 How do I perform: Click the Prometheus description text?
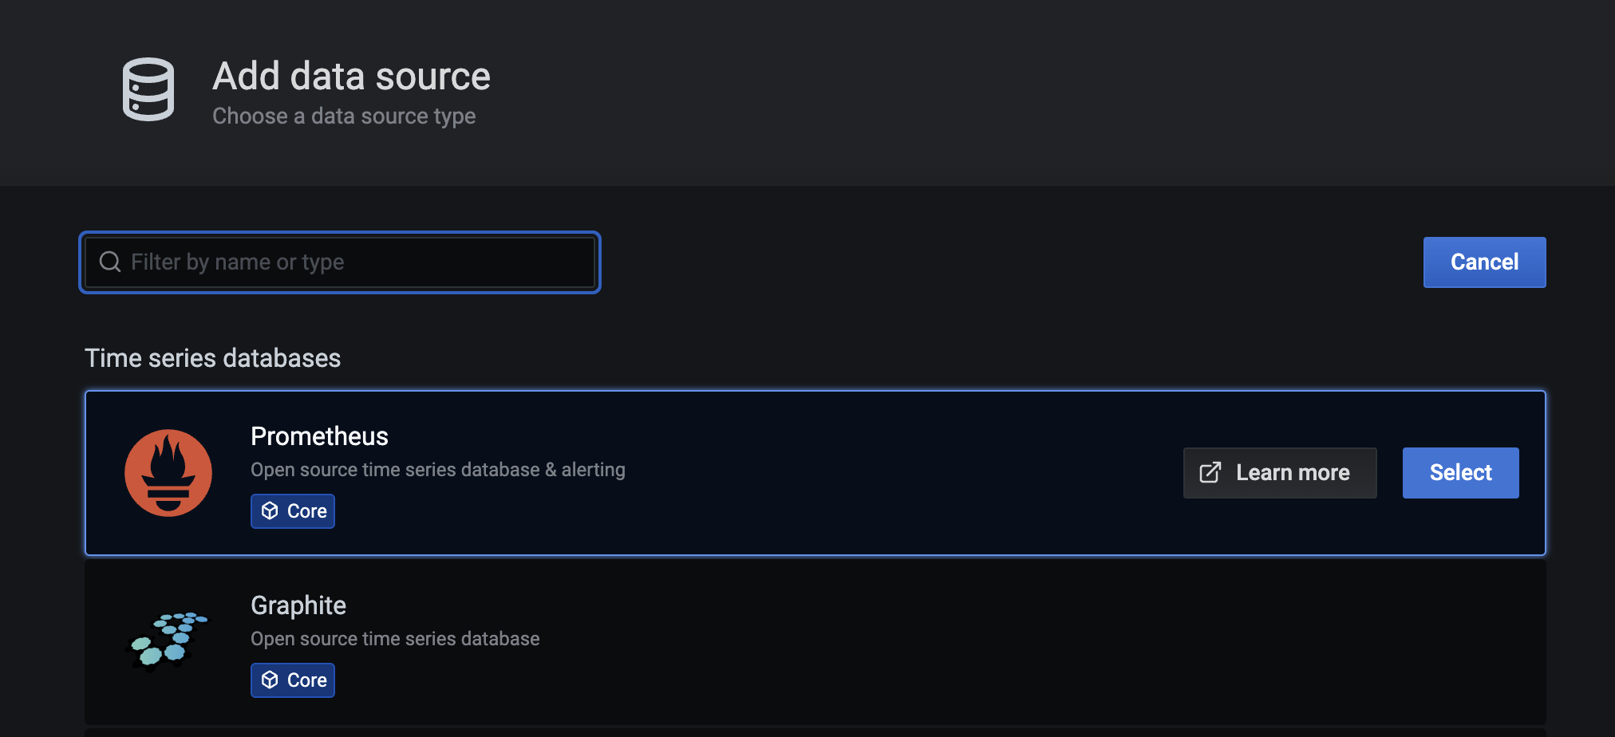[x=438, y=470]
